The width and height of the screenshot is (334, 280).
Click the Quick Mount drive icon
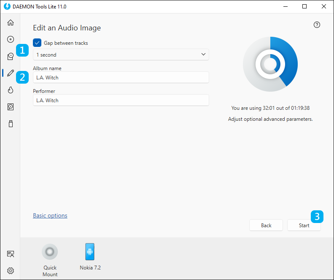click(50, 252)
